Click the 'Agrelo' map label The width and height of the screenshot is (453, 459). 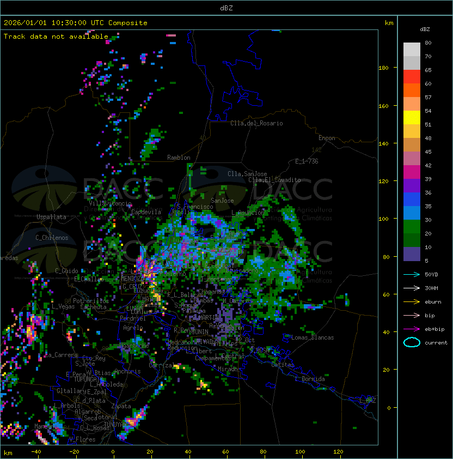coord(133,328)
